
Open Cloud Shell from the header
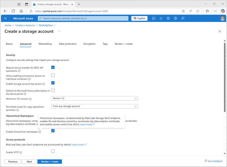point(154,18)
